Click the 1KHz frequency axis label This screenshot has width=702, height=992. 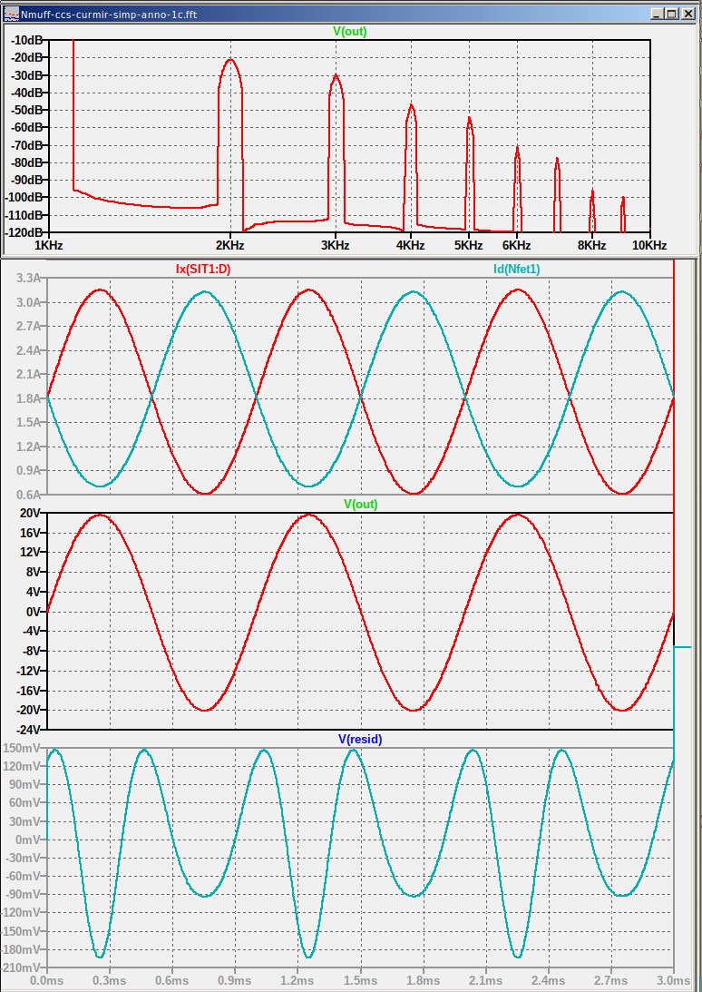coord(48,245)
